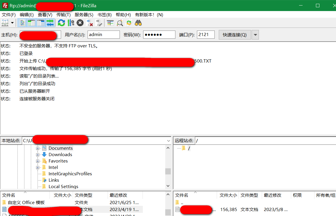
Task: Open the 传输(T) menu
Action: 63,15
